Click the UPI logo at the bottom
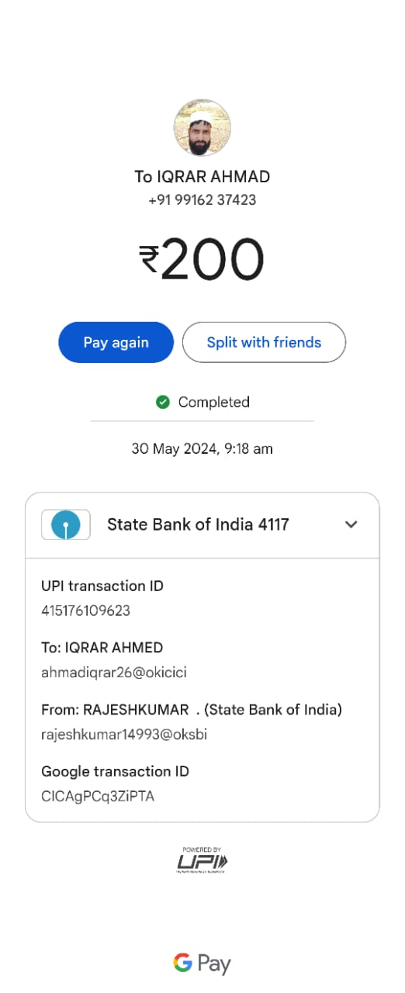The width and height of the screenshot is (405, 993). pos(202,860)
